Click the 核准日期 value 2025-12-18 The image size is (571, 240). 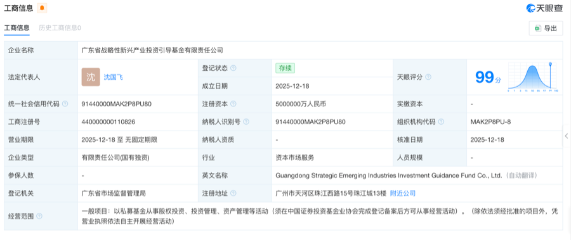[487, 140]
